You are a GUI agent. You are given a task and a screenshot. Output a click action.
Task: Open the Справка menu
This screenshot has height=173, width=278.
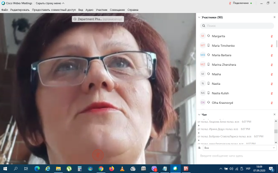pyautogui.click(x=133, y=10)
